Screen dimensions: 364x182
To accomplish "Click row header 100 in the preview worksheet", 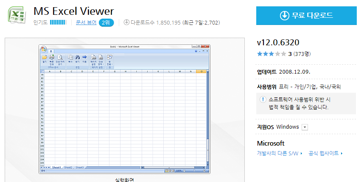I will pos(42,146).
